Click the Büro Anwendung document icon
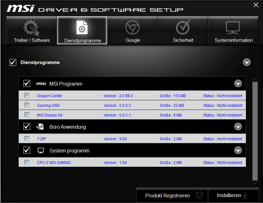Viewport: 263px width, 203px height. (x=40, y=127)
